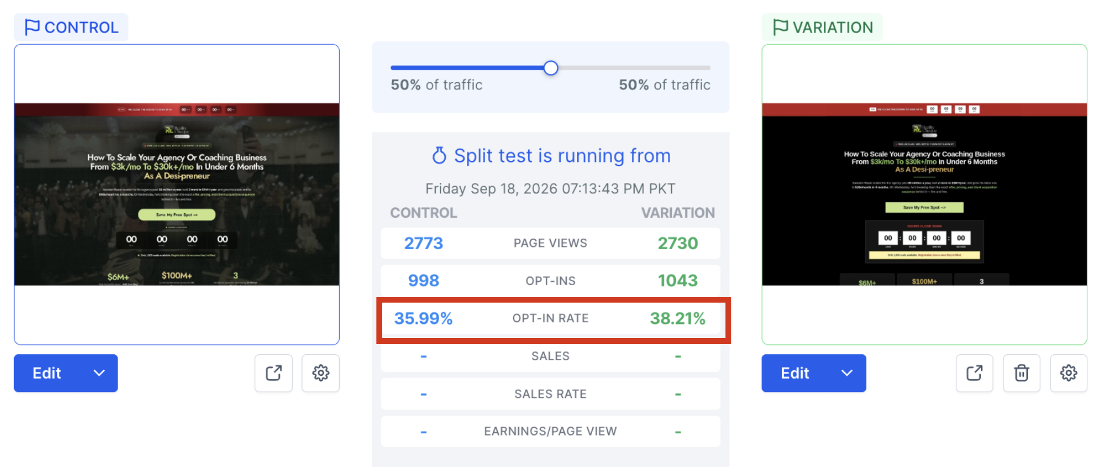The image size is (1110, 467).
Task: Click Variation opt-in rate 38.21%
Action: pyautogui.click(x=678, y=318)
